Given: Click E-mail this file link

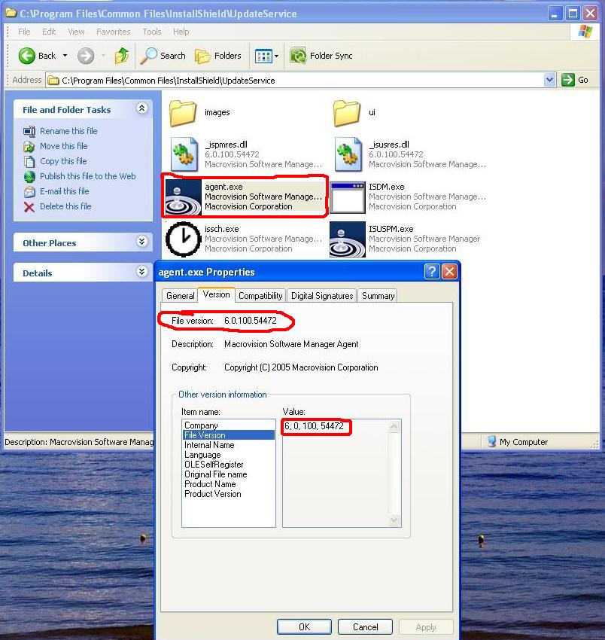Looking at the screenshot, I should pyautogui.click(x=65, y=191).
